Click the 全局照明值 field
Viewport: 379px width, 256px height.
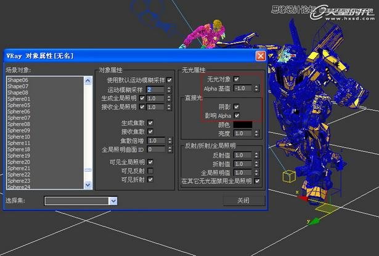(x=243, y=172)
